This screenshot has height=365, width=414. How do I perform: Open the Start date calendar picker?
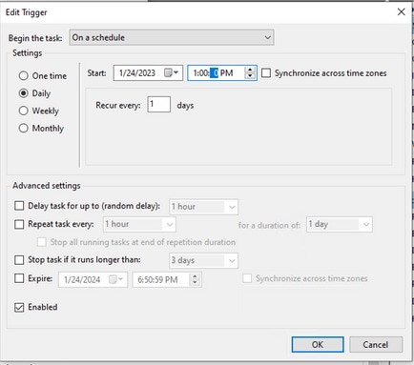(172, 73)
